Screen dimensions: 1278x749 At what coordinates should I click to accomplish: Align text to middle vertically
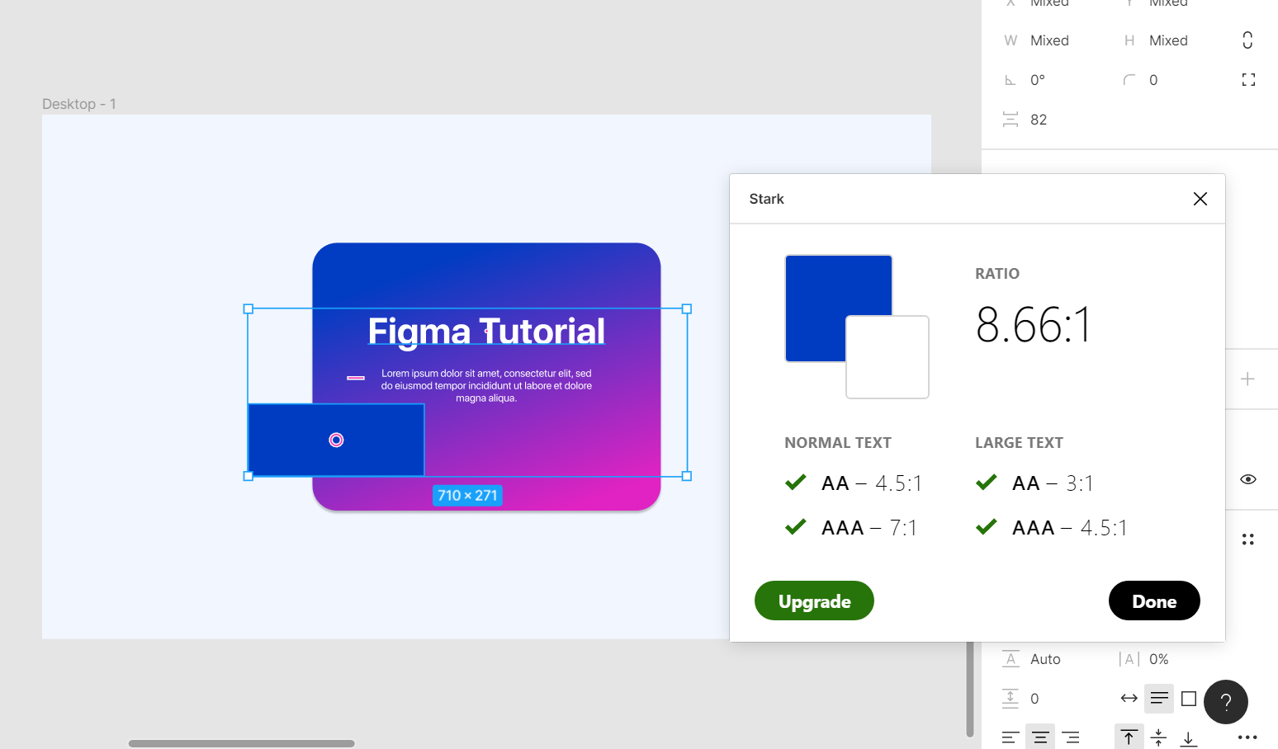point(1159,737)
